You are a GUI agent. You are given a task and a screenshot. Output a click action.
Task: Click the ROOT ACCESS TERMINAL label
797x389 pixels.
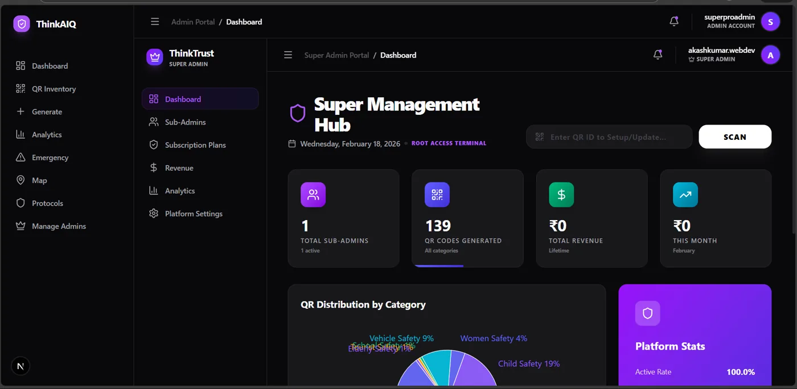click(449, 143)
